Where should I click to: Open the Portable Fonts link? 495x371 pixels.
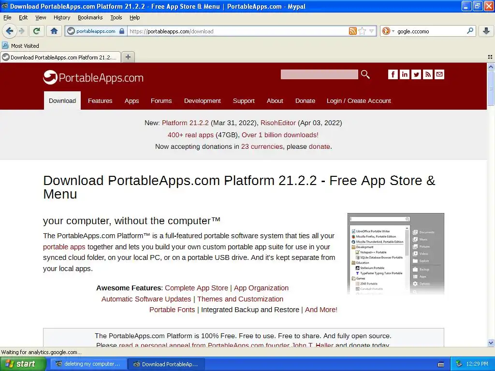tap(172, 310)
